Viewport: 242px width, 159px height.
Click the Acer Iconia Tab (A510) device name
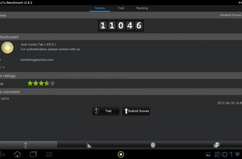pos(39,45)
